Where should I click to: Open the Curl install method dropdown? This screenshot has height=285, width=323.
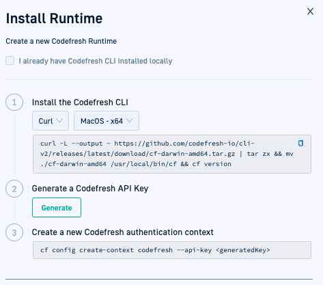pos(51,121)
